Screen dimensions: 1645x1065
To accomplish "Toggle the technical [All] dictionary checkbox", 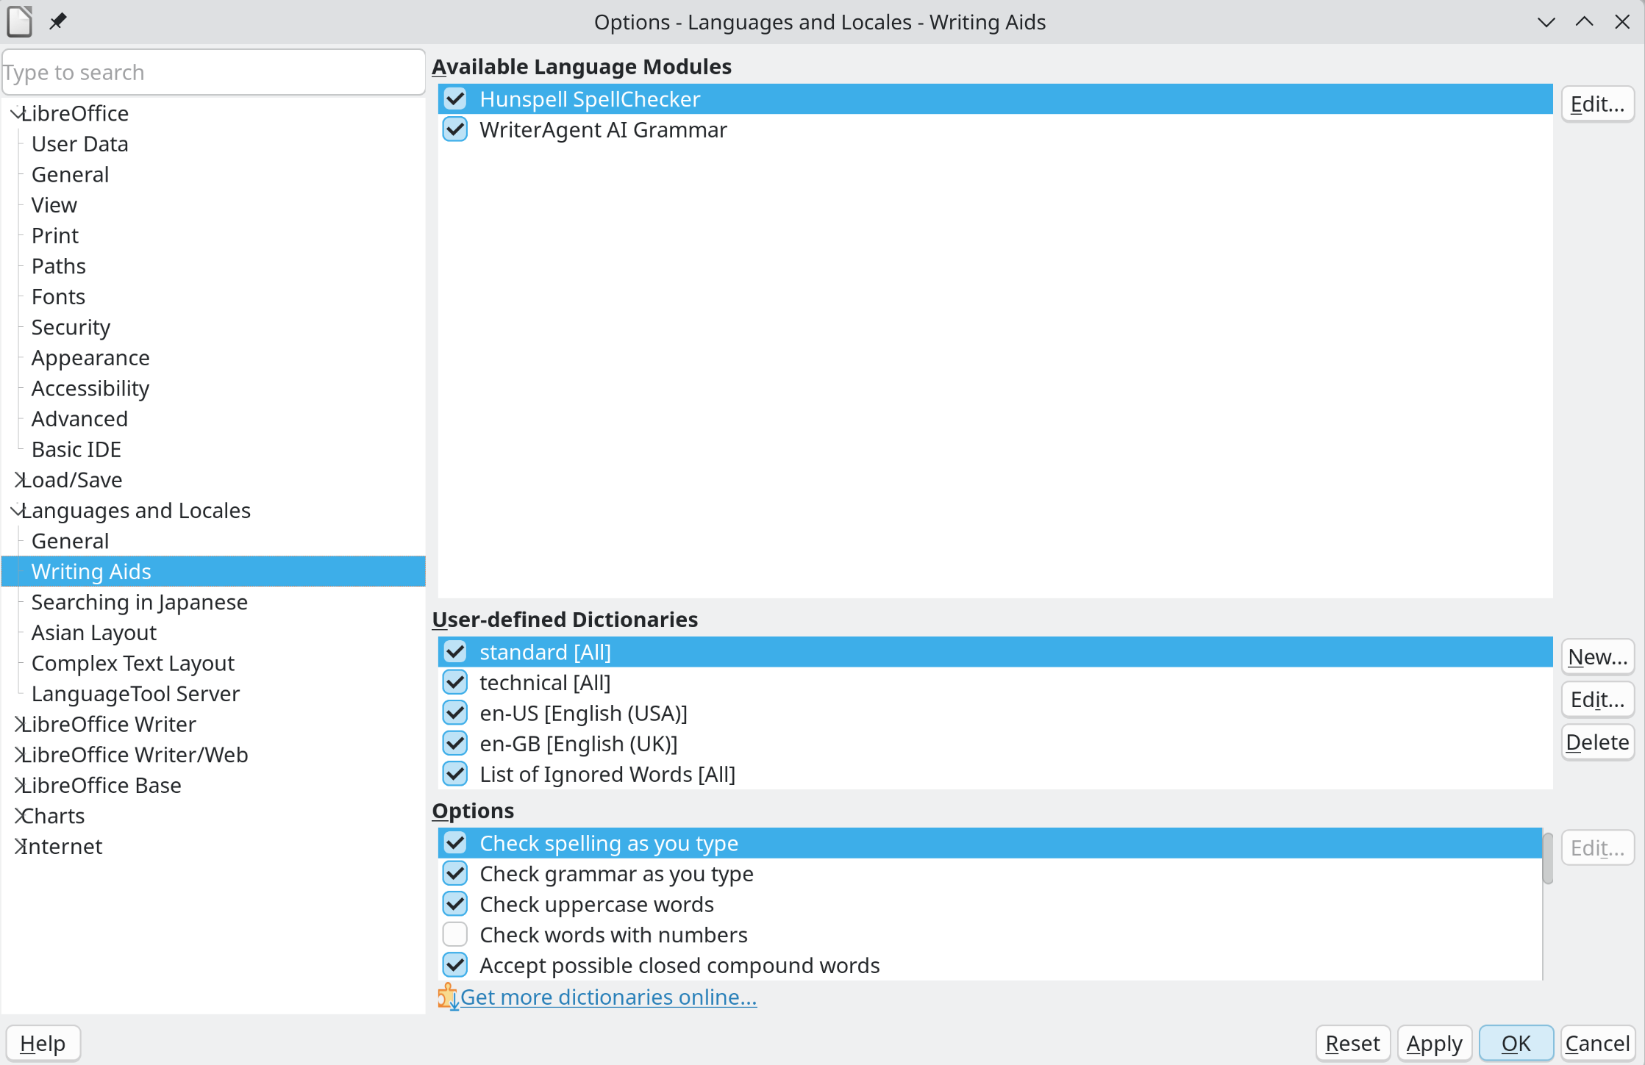I will 455,683.
